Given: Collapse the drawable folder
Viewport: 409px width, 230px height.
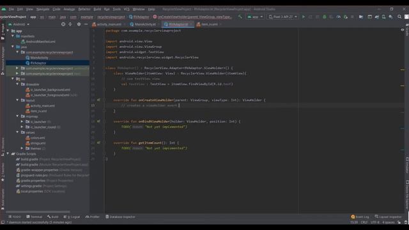Looking at the screenshot, I should click(x=17, y=84).
